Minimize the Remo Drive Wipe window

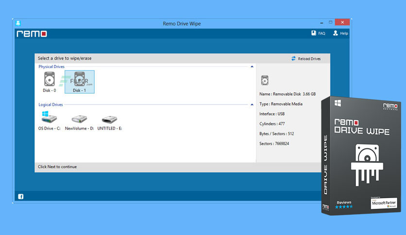coord(321,23)
